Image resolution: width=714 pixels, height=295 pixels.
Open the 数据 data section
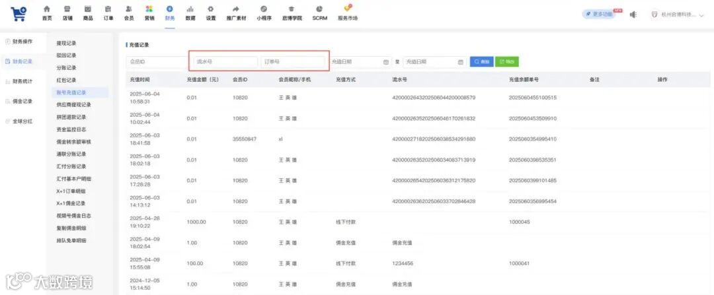[190, 13]
